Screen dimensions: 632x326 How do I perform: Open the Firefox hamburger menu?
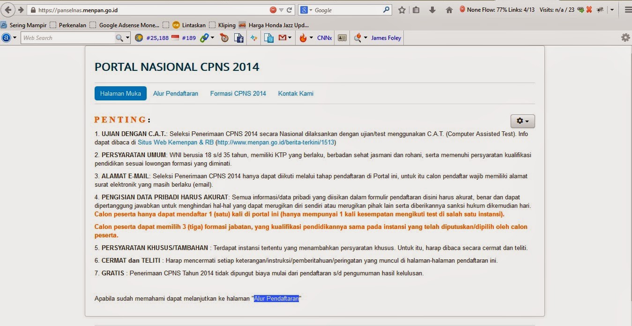628,10
